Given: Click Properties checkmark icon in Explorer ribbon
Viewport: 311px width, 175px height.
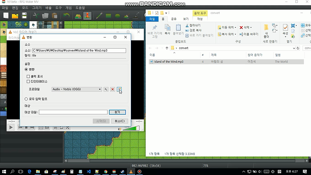Looking at the screenshot, I should click(x=286, y=28).
